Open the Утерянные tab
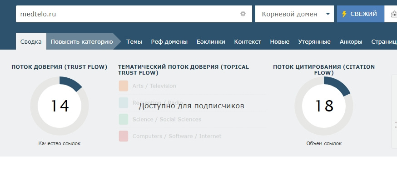 tap(314, 42)
